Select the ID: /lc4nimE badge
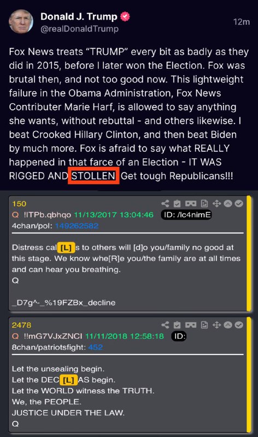The width and height of the screenshot is (258, 437). [186, 215]
